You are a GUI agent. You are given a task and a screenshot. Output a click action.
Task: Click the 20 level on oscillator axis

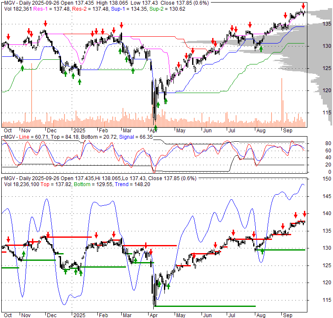(x=328, y=165)
